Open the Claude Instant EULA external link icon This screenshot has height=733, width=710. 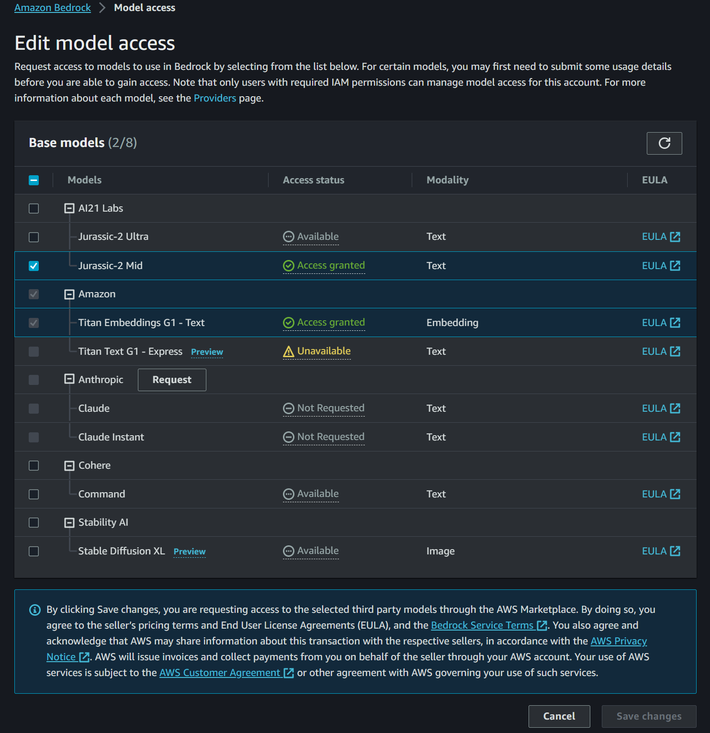(675, 437)
